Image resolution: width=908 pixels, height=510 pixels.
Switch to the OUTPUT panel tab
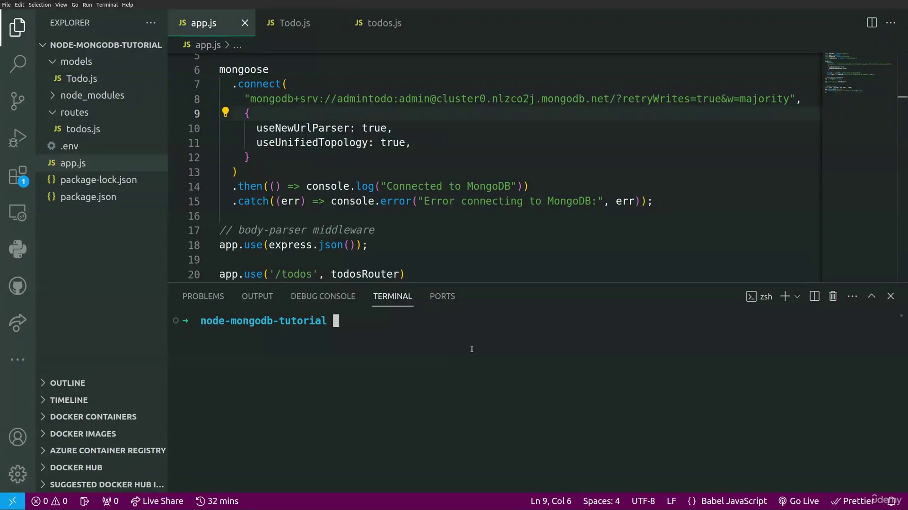(257, 296)
